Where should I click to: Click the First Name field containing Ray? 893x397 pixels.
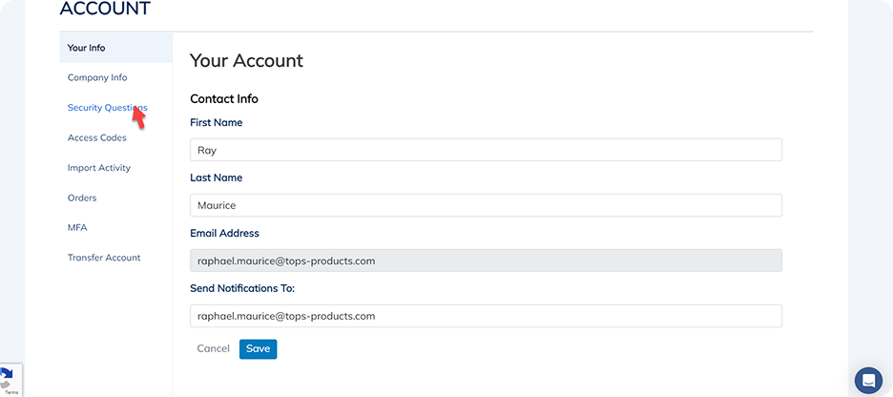tap(486, 150)
